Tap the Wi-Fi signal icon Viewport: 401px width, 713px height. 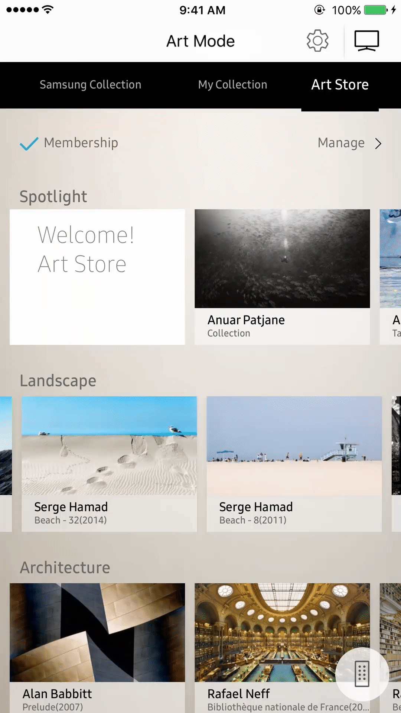point(48,10)
